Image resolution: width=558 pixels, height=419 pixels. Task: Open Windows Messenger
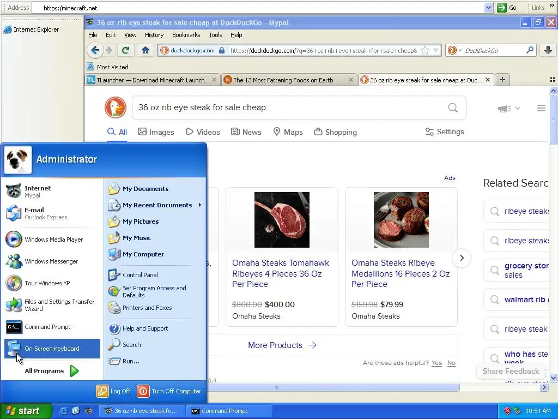tap(52, 261)
